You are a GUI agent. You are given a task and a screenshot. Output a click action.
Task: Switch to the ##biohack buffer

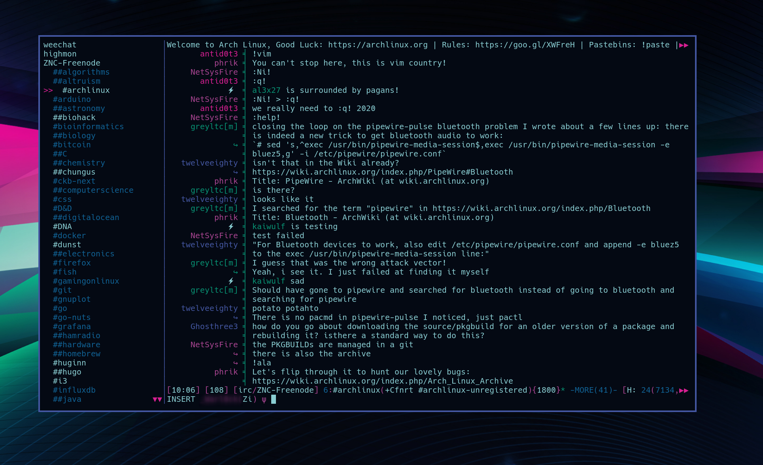[x=74, y=118]
